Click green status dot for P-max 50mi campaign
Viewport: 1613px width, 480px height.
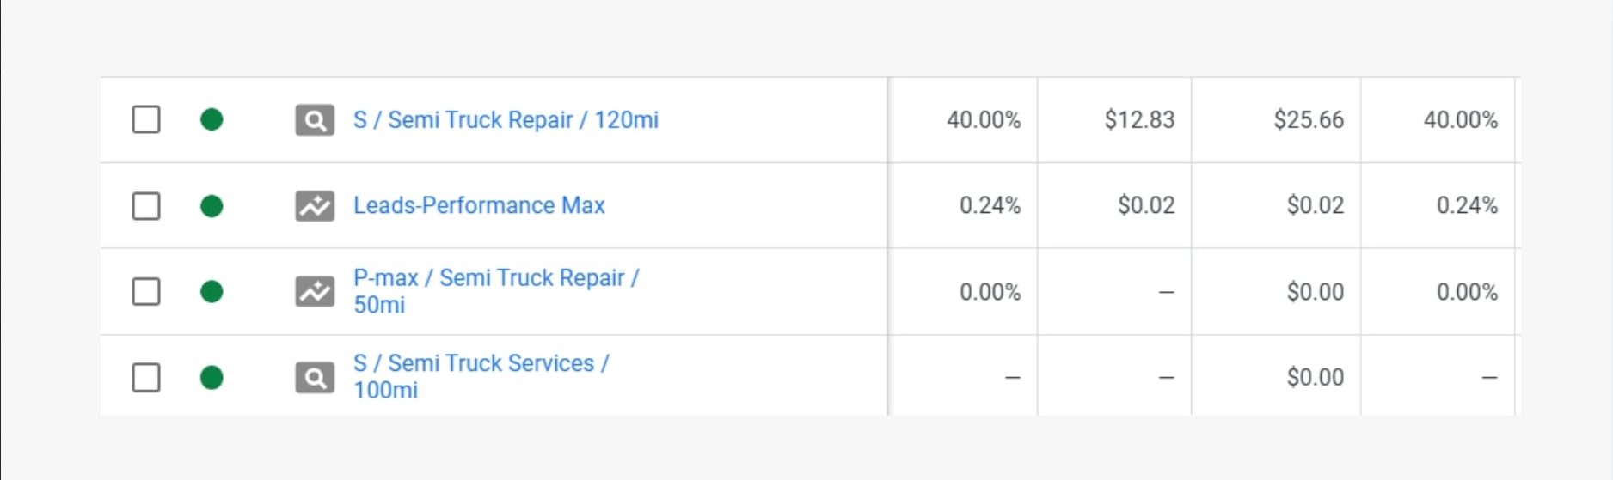(212, 292)
